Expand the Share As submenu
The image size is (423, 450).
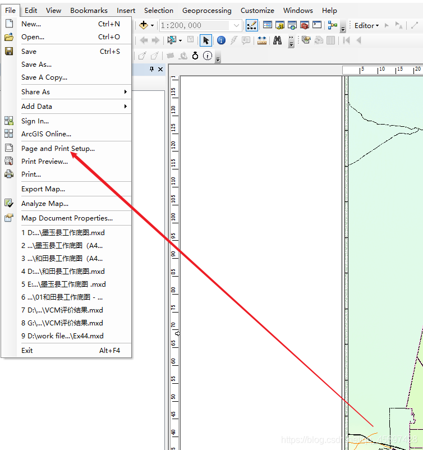[67, 92]
